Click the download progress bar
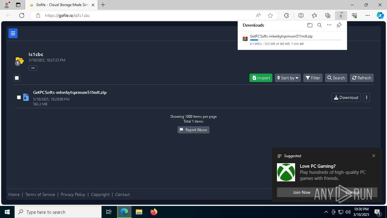Image resolution: width=387 pixels, height=218 pixels. tap(296, 40)
